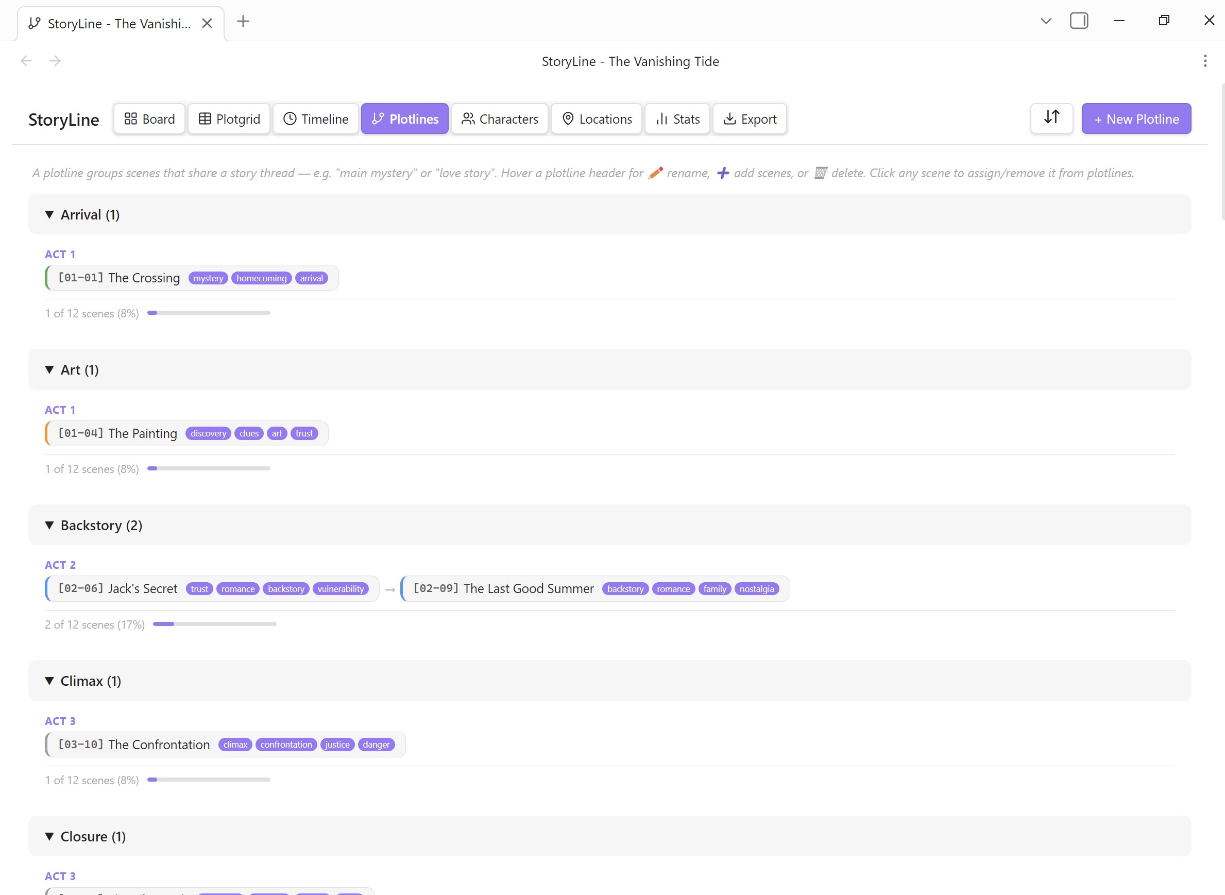Click the Export download button
1225x895 pixels.
pos(750,119)
